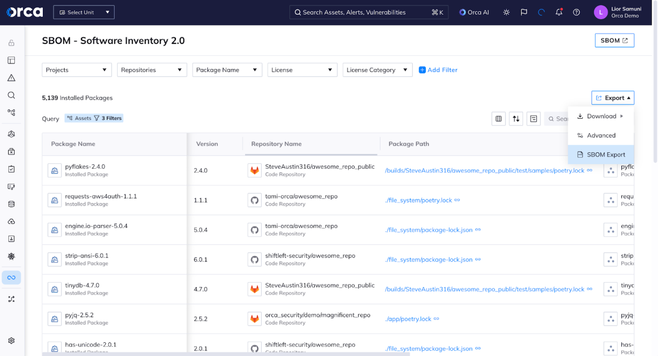Expand the Projects filter dropdown
Screen dimensions: 658x356
(77, 70)
